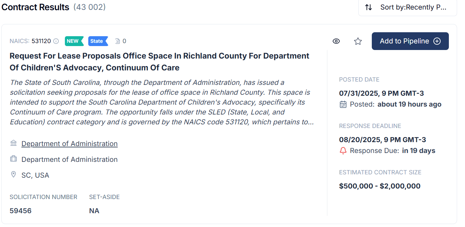The width and height of the screenshot is (465, 227).
Task: Click the Contract Results heading
Action: 35,7
